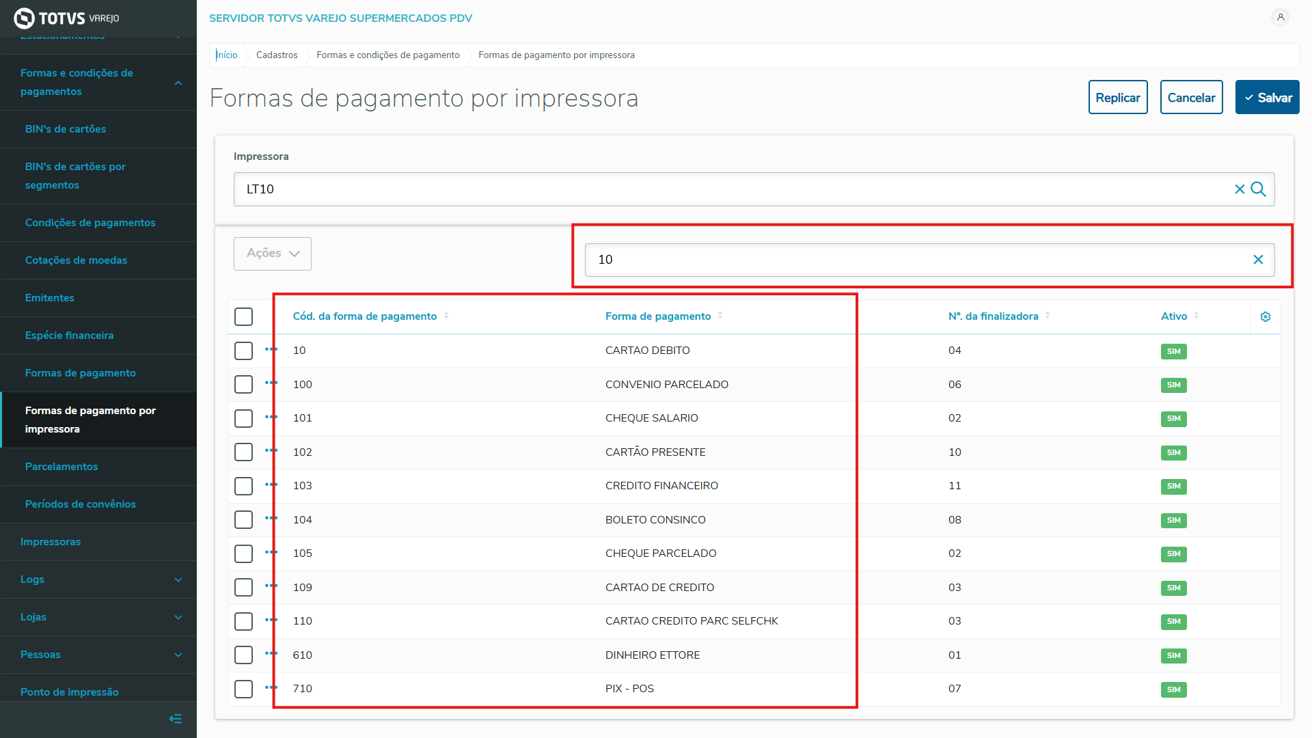
Task: Click the magnifier icon in Impressora field
Action: (x=1259, y=189)
